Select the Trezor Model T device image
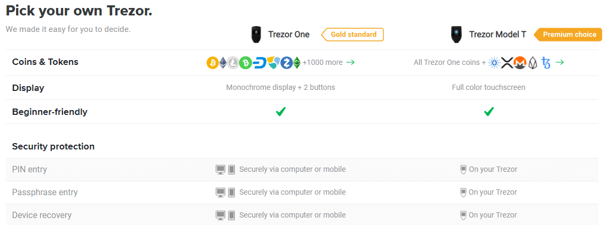 click(456, 35)
